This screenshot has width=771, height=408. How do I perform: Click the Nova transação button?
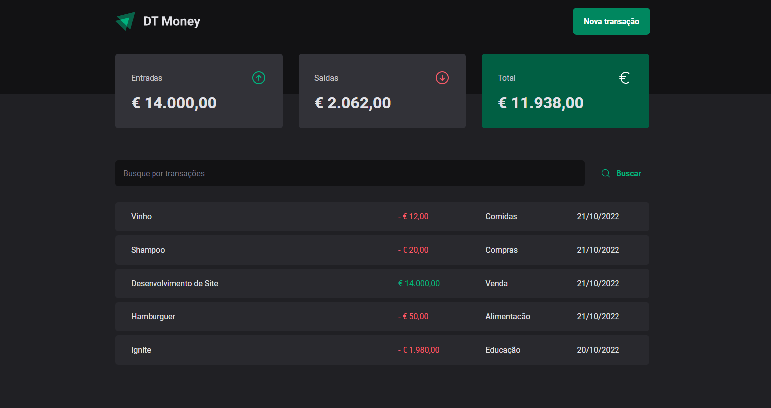611,21
